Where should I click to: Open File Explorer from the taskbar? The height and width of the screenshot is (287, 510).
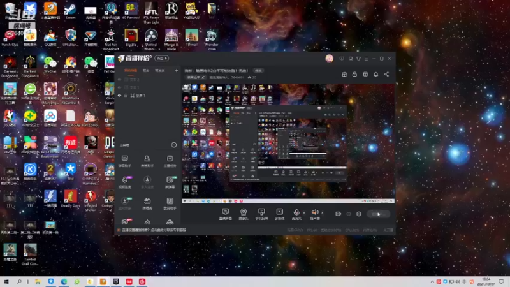pyautogui.click(x=38, y=281)
